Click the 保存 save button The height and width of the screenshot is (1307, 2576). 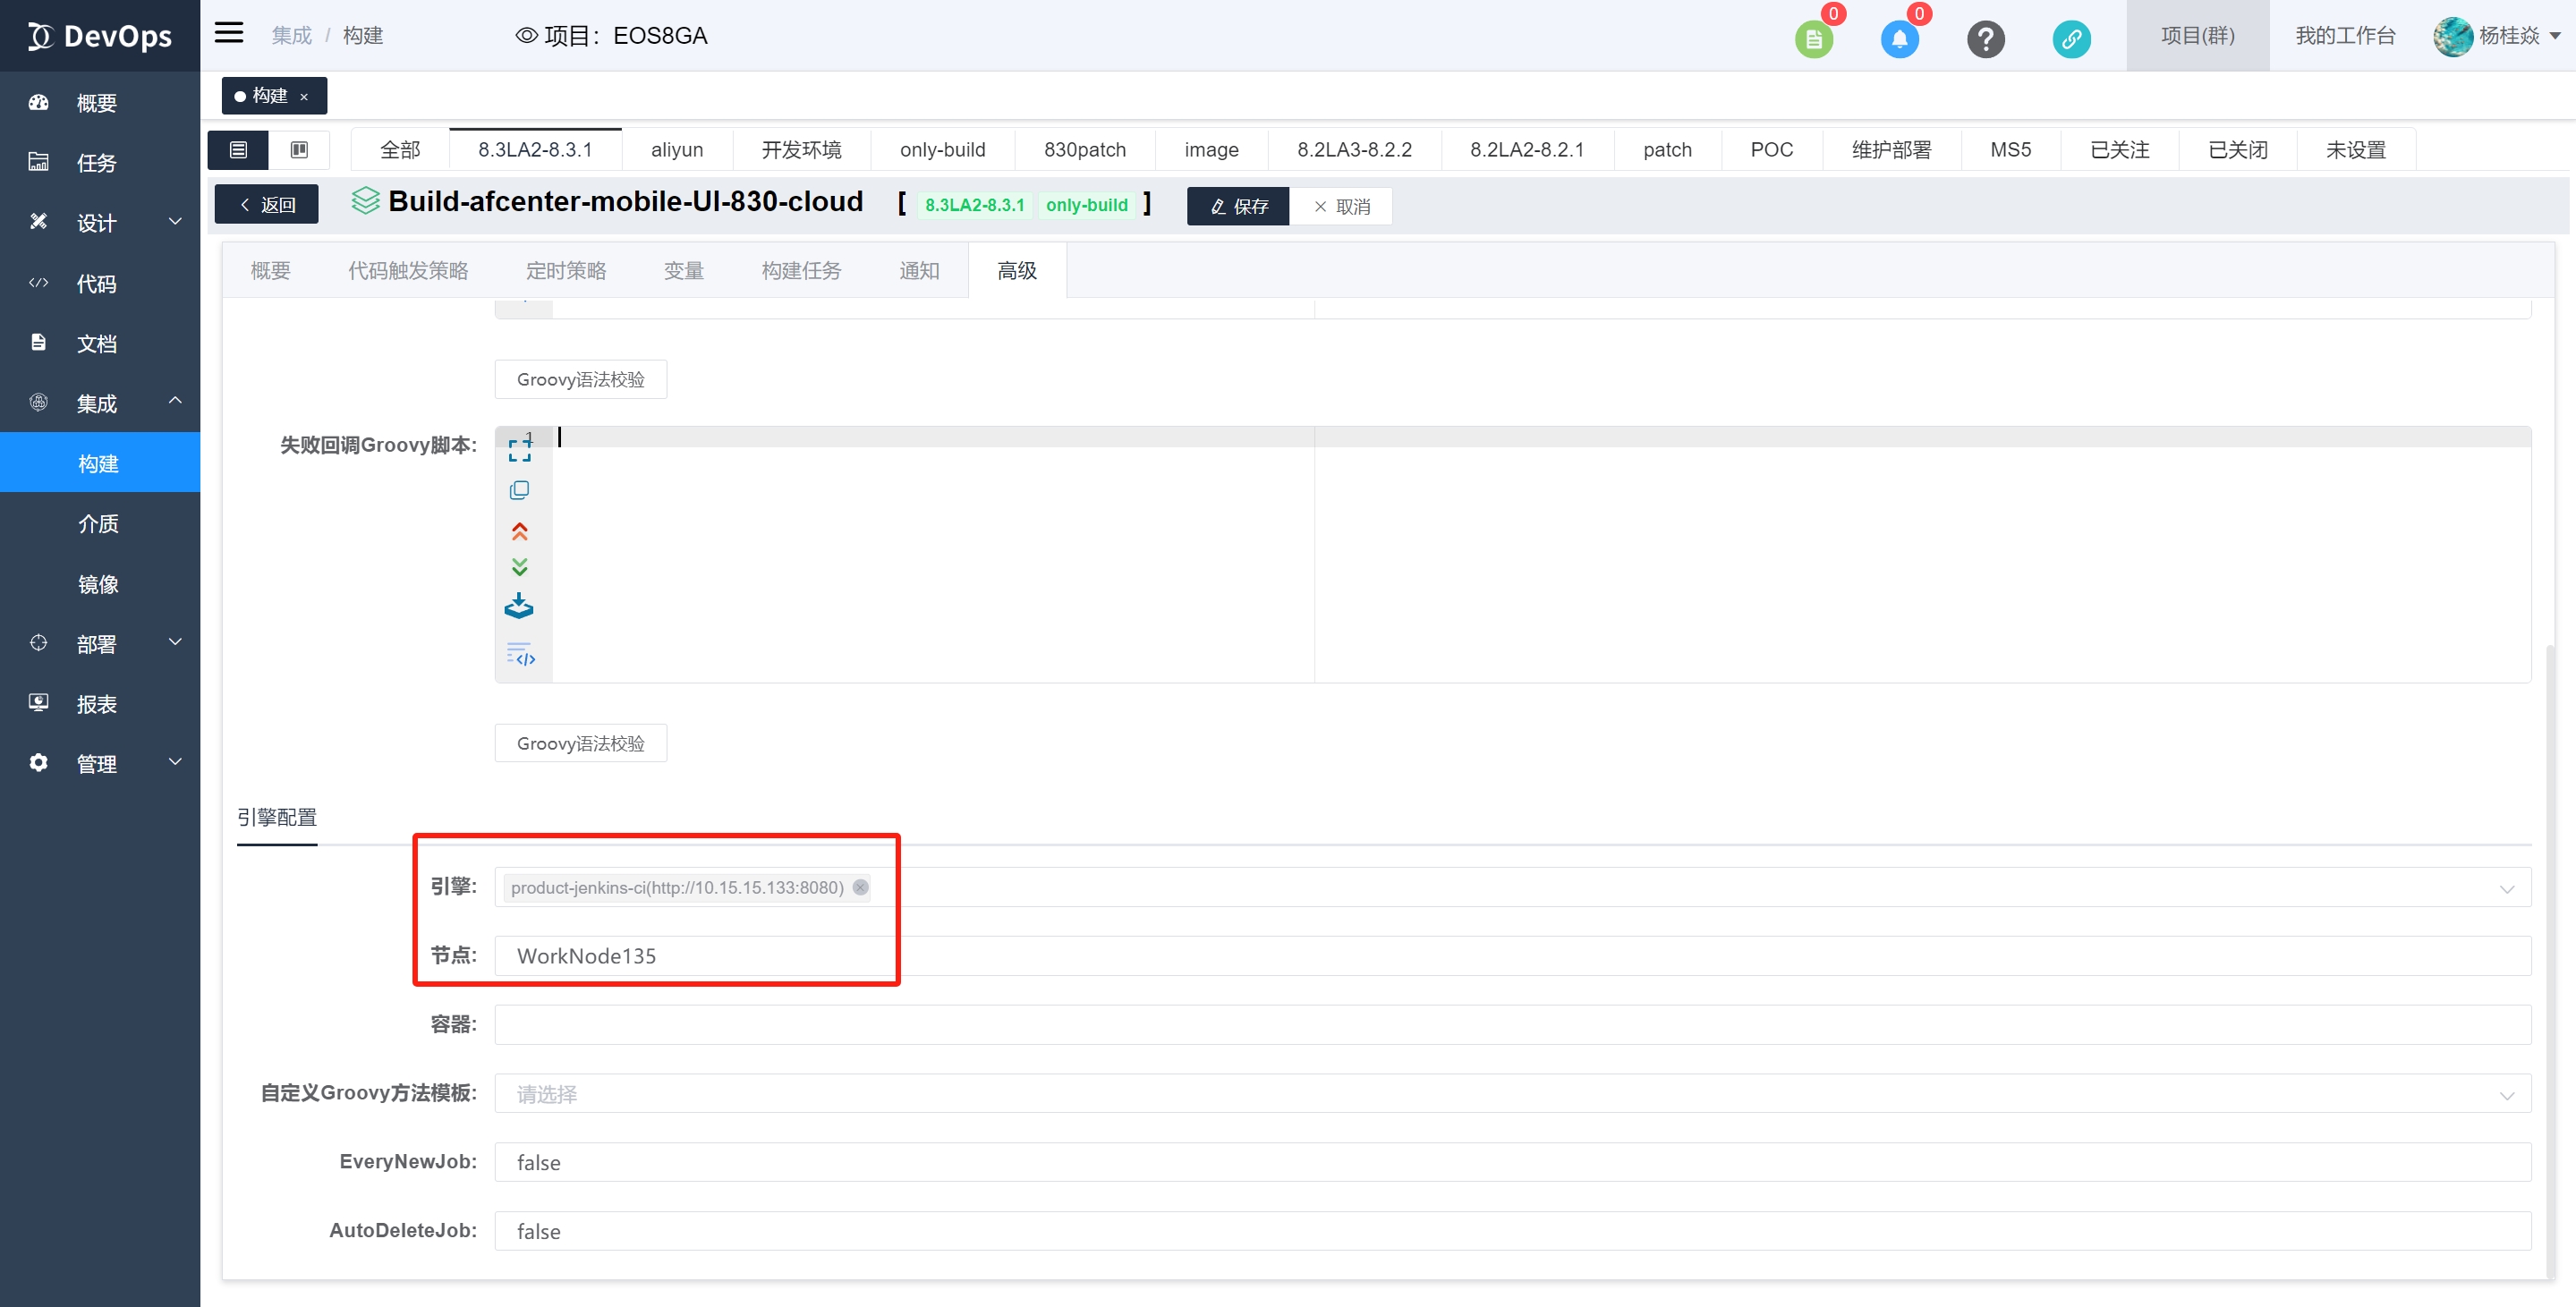pos(1238,206)
